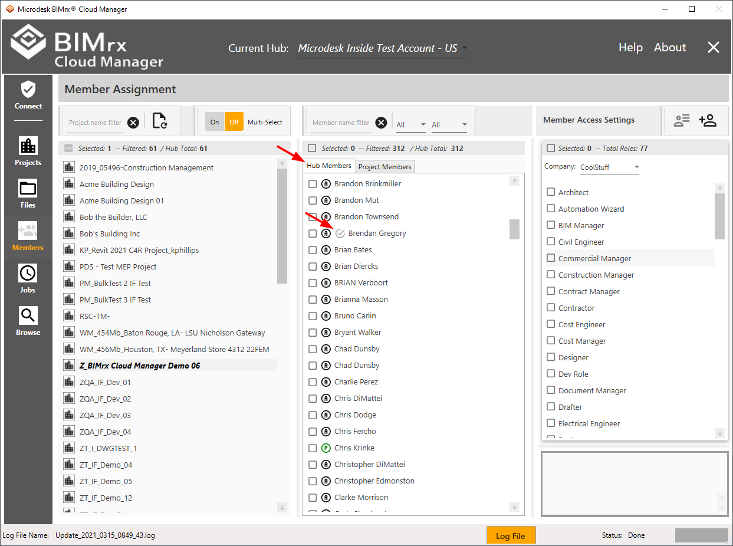
Task: Clear the project name filter
Action: 133,123
